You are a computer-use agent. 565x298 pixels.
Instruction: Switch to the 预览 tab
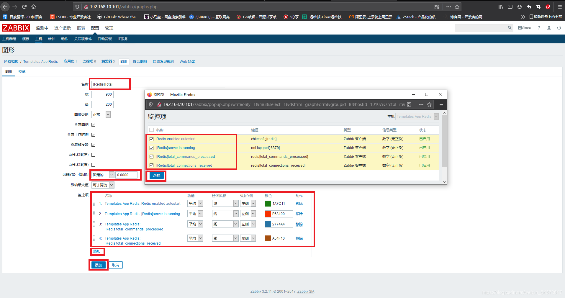pos(22,71)
